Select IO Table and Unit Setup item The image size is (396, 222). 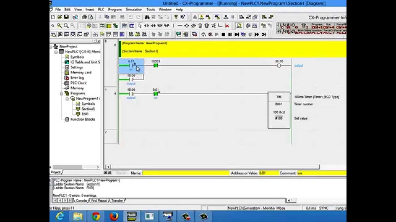coord(85,62)
